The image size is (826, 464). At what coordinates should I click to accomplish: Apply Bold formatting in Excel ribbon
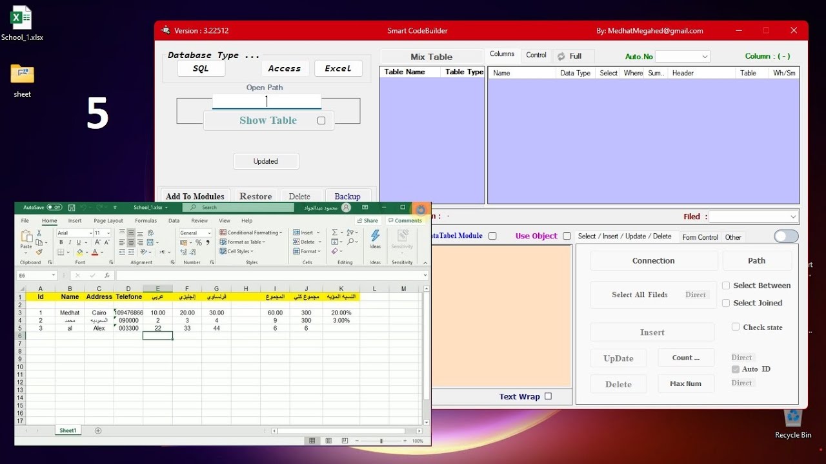point(61,242)
